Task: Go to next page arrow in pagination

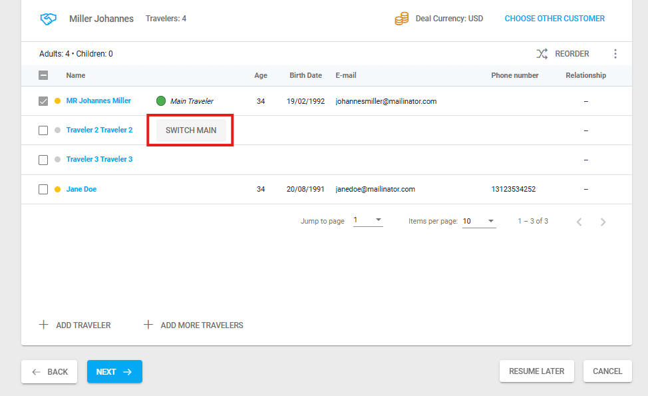Action: (x=603, y=222)
